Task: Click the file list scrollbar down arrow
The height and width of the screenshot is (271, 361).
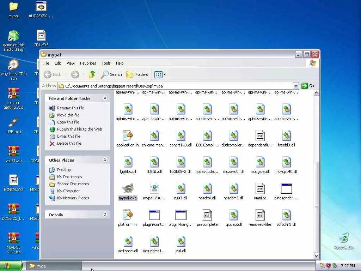Action: click(316, 256)
